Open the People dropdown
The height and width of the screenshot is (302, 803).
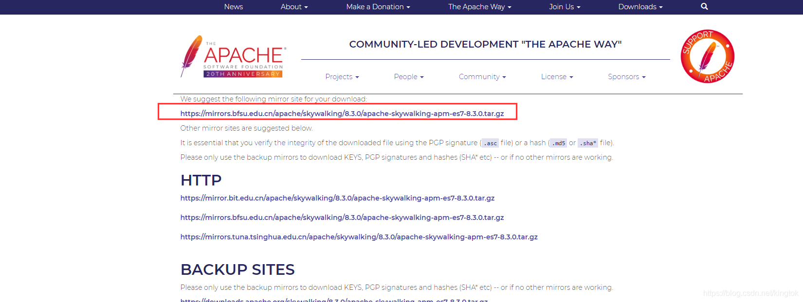point(409,77)
